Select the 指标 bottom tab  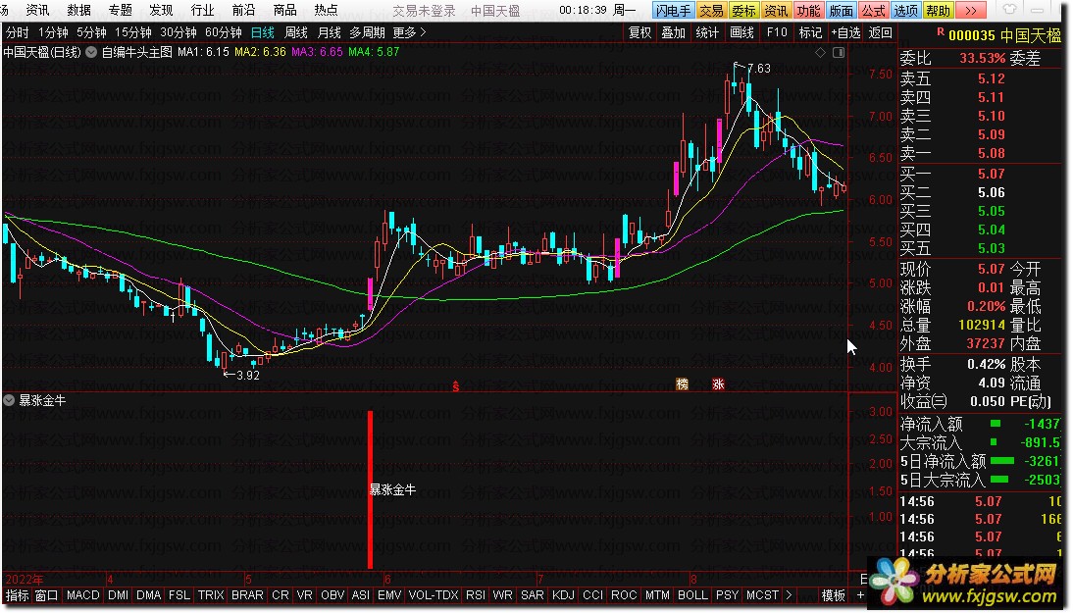click(17, 595)
